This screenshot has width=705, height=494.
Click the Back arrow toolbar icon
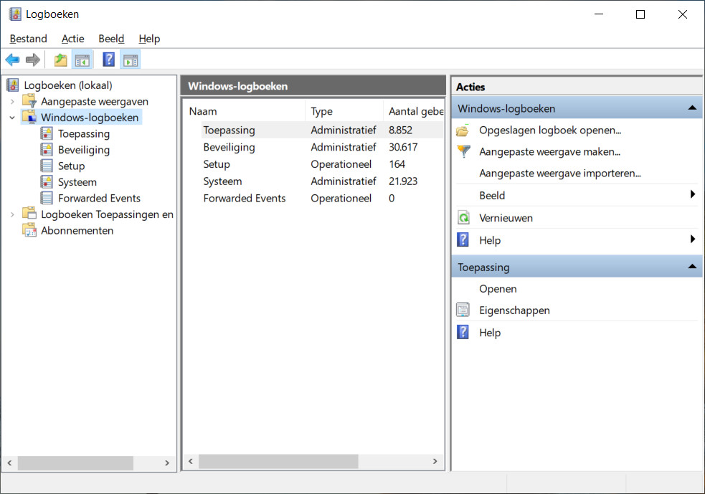12,60
